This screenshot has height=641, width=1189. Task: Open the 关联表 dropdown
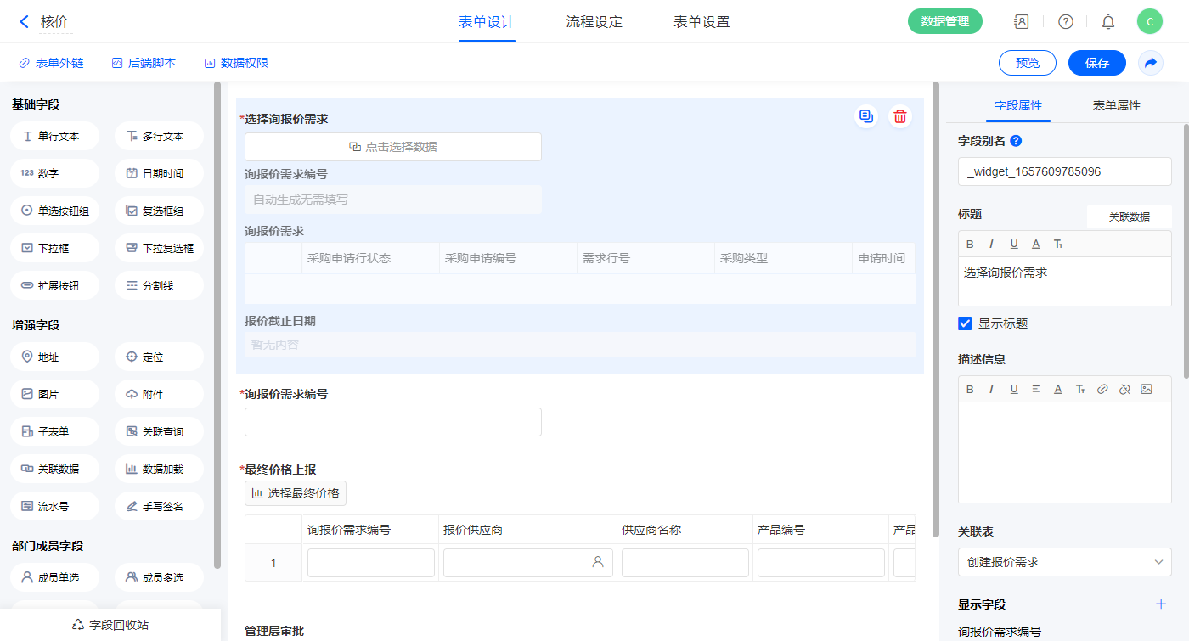click(1064, 562)
